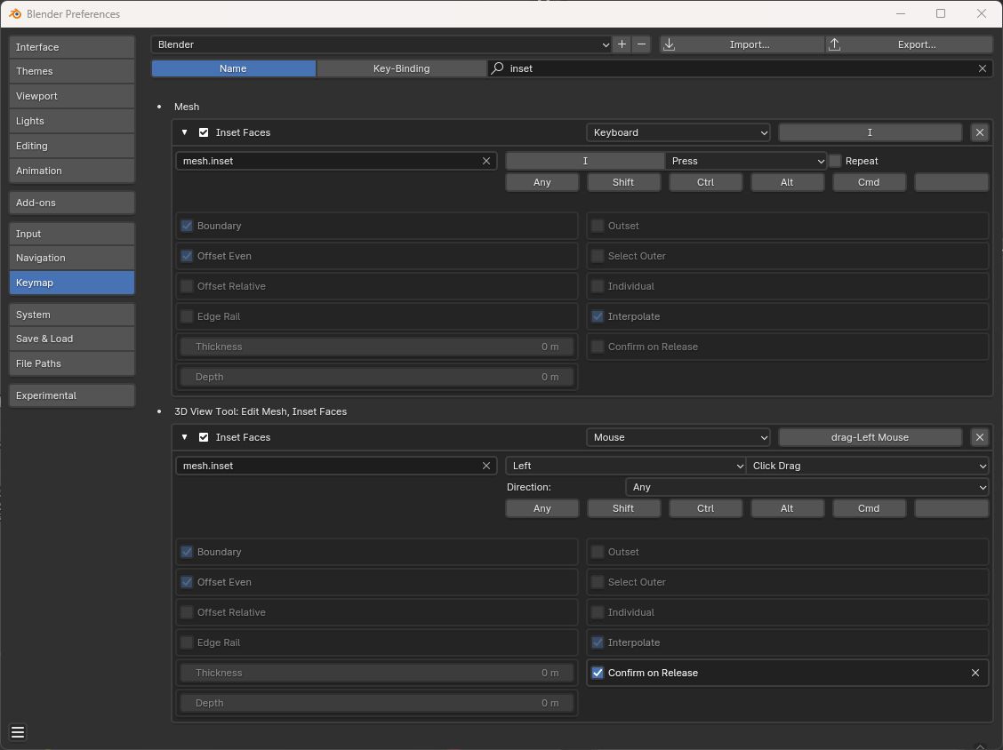Toggle Boundary in Mesh Inset Faces
1003x750 pixels.
187,226
